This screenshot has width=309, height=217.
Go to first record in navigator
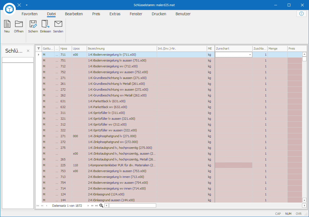[x=38, y=206]
